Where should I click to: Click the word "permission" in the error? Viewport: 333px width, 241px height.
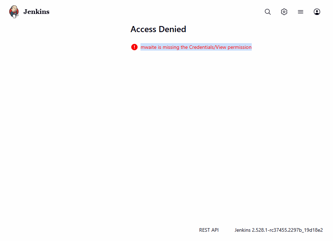click(240, 47)
